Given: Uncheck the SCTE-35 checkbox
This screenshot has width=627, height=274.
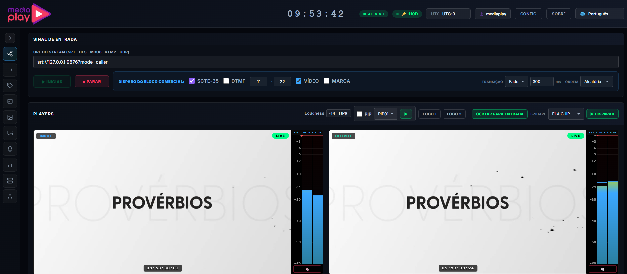Looking at the screenshot, I should tap(192, 81).
